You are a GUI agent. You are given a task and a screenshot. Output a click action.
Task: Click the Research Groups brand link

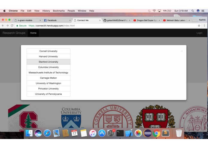pyautogui.click(x=14, y=33)
